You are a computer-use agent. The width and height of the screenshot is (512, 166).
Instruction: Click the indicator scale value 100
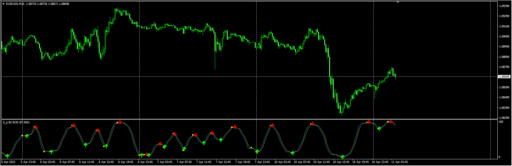click(501, 122)
